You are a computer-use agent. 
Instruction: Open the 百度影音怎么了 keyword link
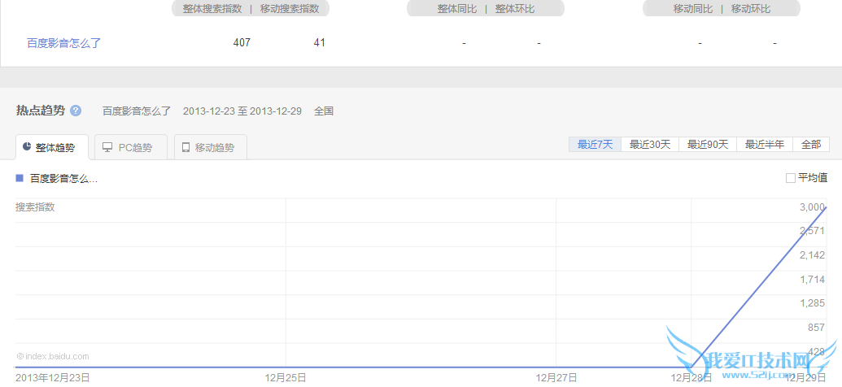[64, 43]
